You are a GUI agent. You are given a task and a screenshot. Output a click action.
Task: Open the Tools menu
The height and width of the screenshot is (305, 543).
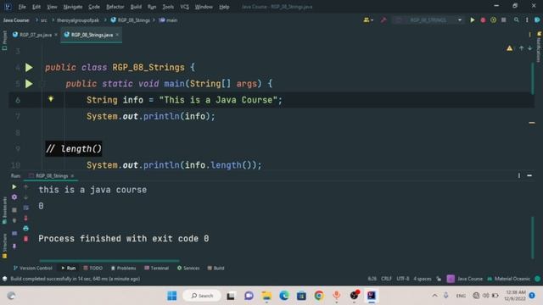tap(168, 7)
